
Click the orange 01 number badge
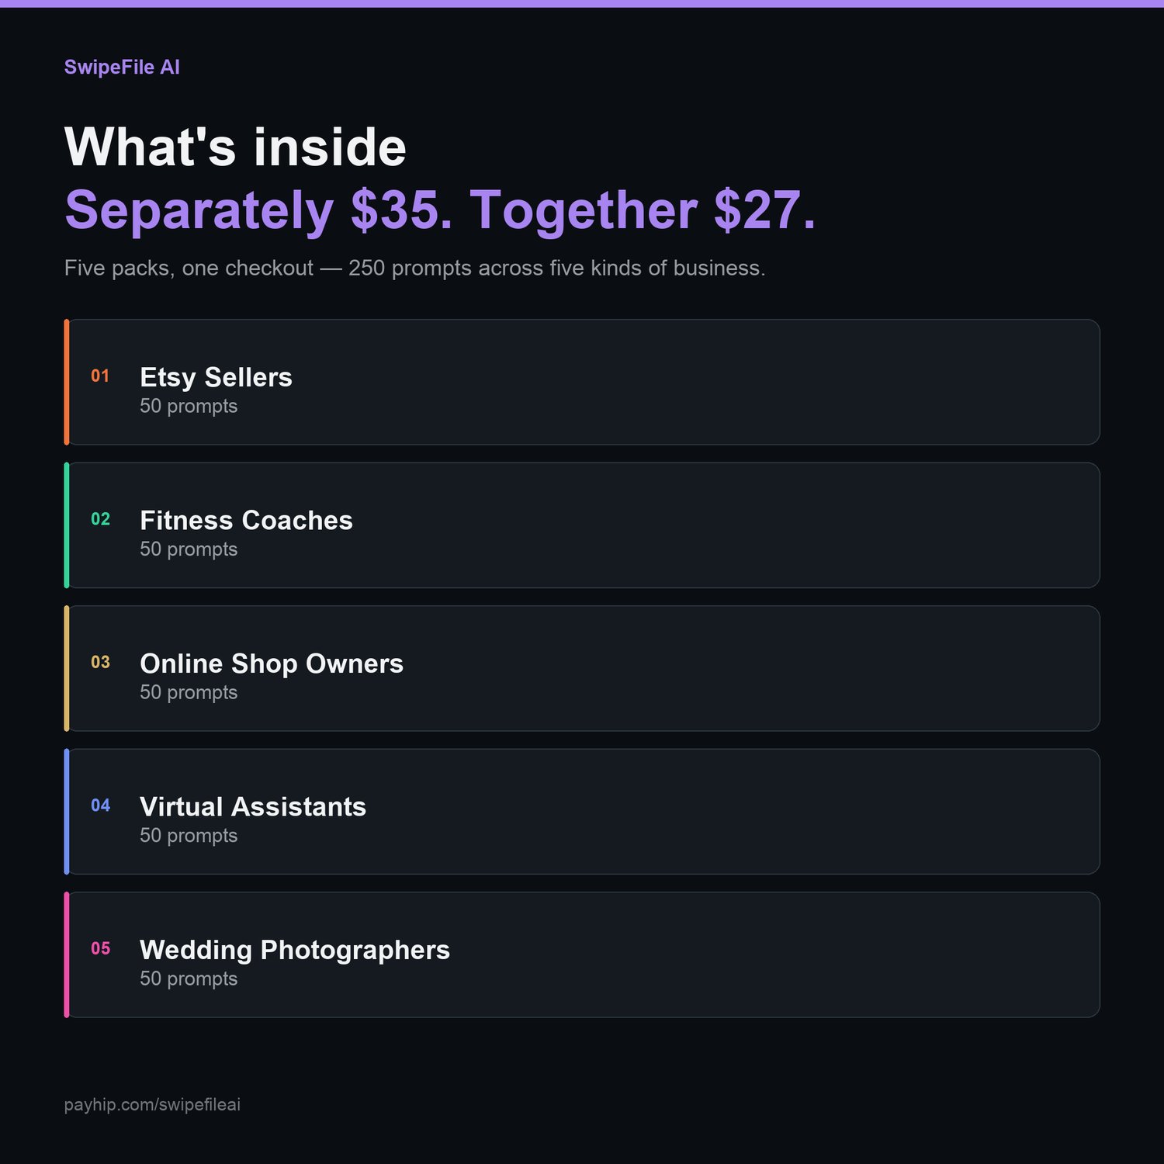[100, 376]
